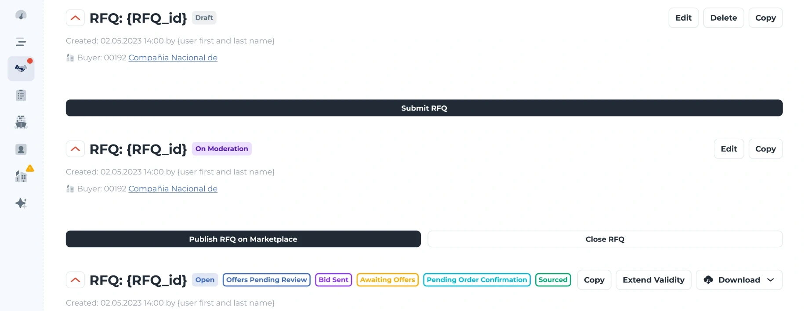Click the menu lines icon in sidebar
Viewport: 804px width, 311px height.
21,42
